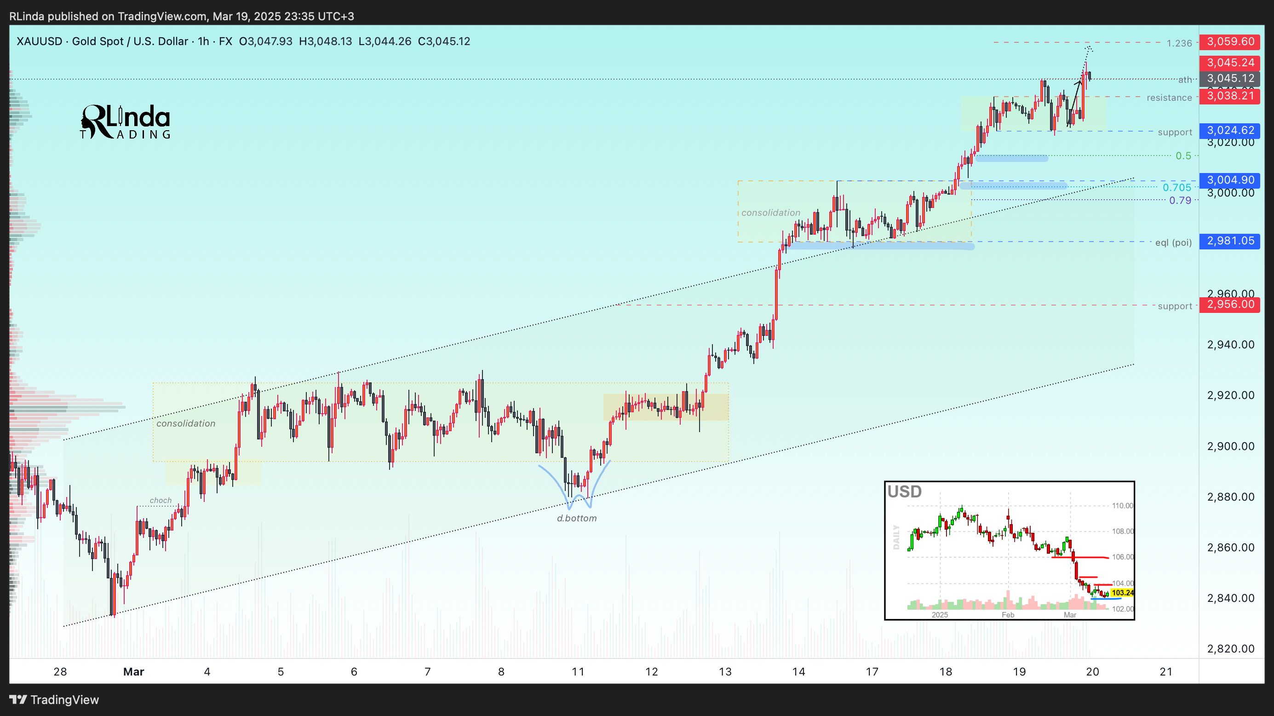Click date 19 on the time axis
The width and height of the screenshot is (1274, 716).
click(1019, 671)
